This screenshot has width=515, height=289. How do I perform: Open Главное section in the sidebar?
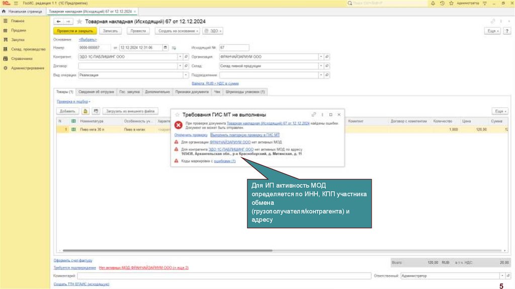click(x=18, y=21)
